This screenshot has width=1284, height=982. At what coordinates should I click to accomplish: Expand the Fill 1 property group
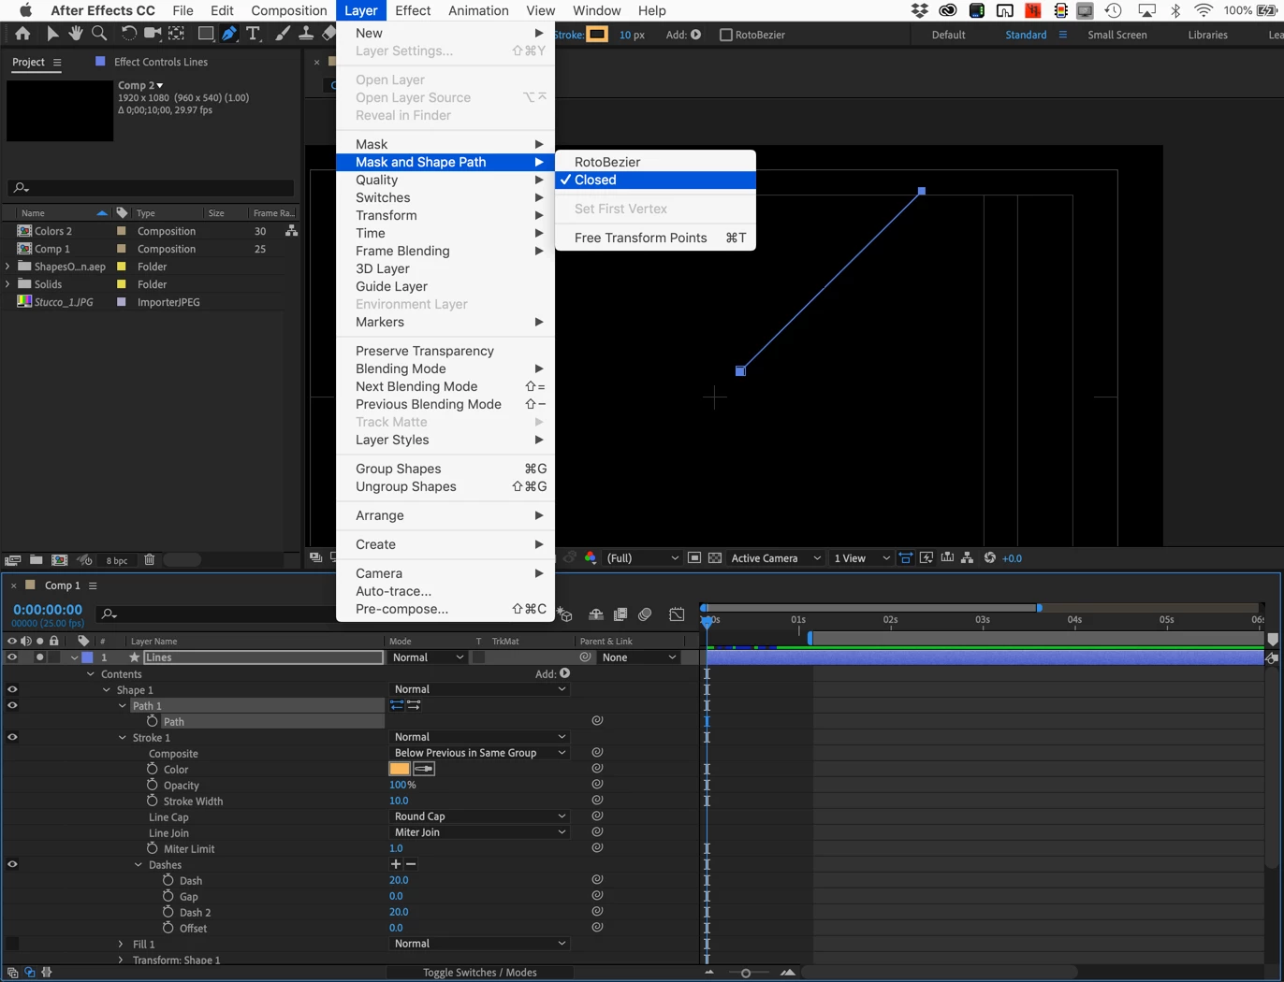tap(121, 945)
